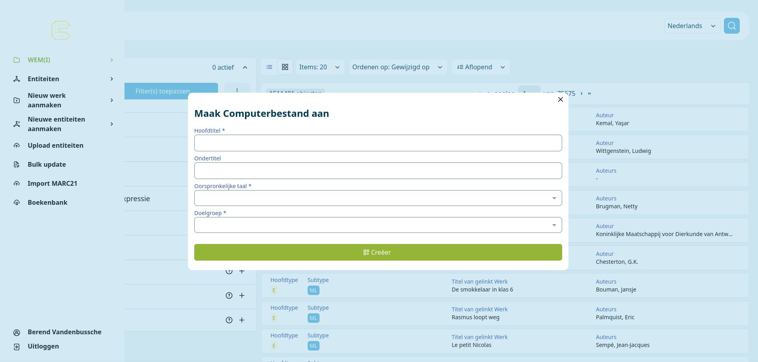Viewport: 758px width, 362px height.
Task: Collapse the 0 actief filter section
Action: tap(245, 67)
